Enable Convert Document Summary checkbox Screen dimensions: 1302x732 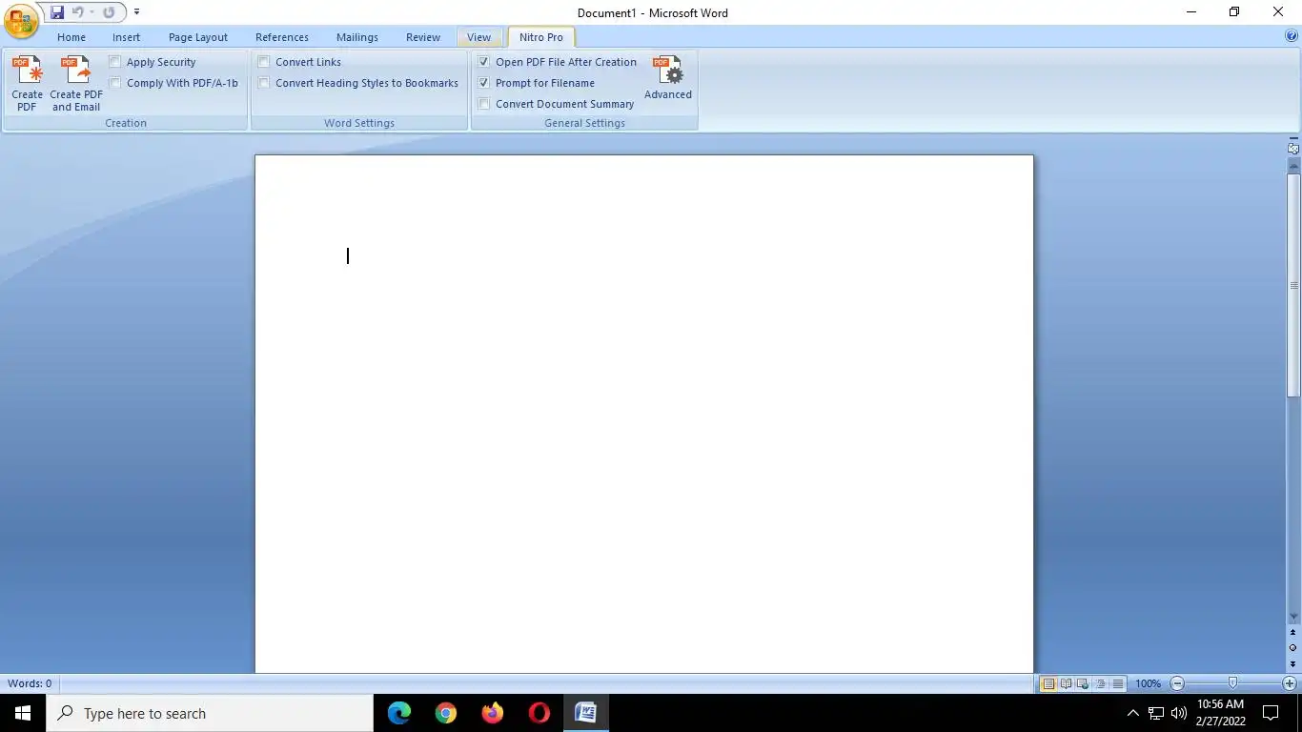click(x=484, y=104)
